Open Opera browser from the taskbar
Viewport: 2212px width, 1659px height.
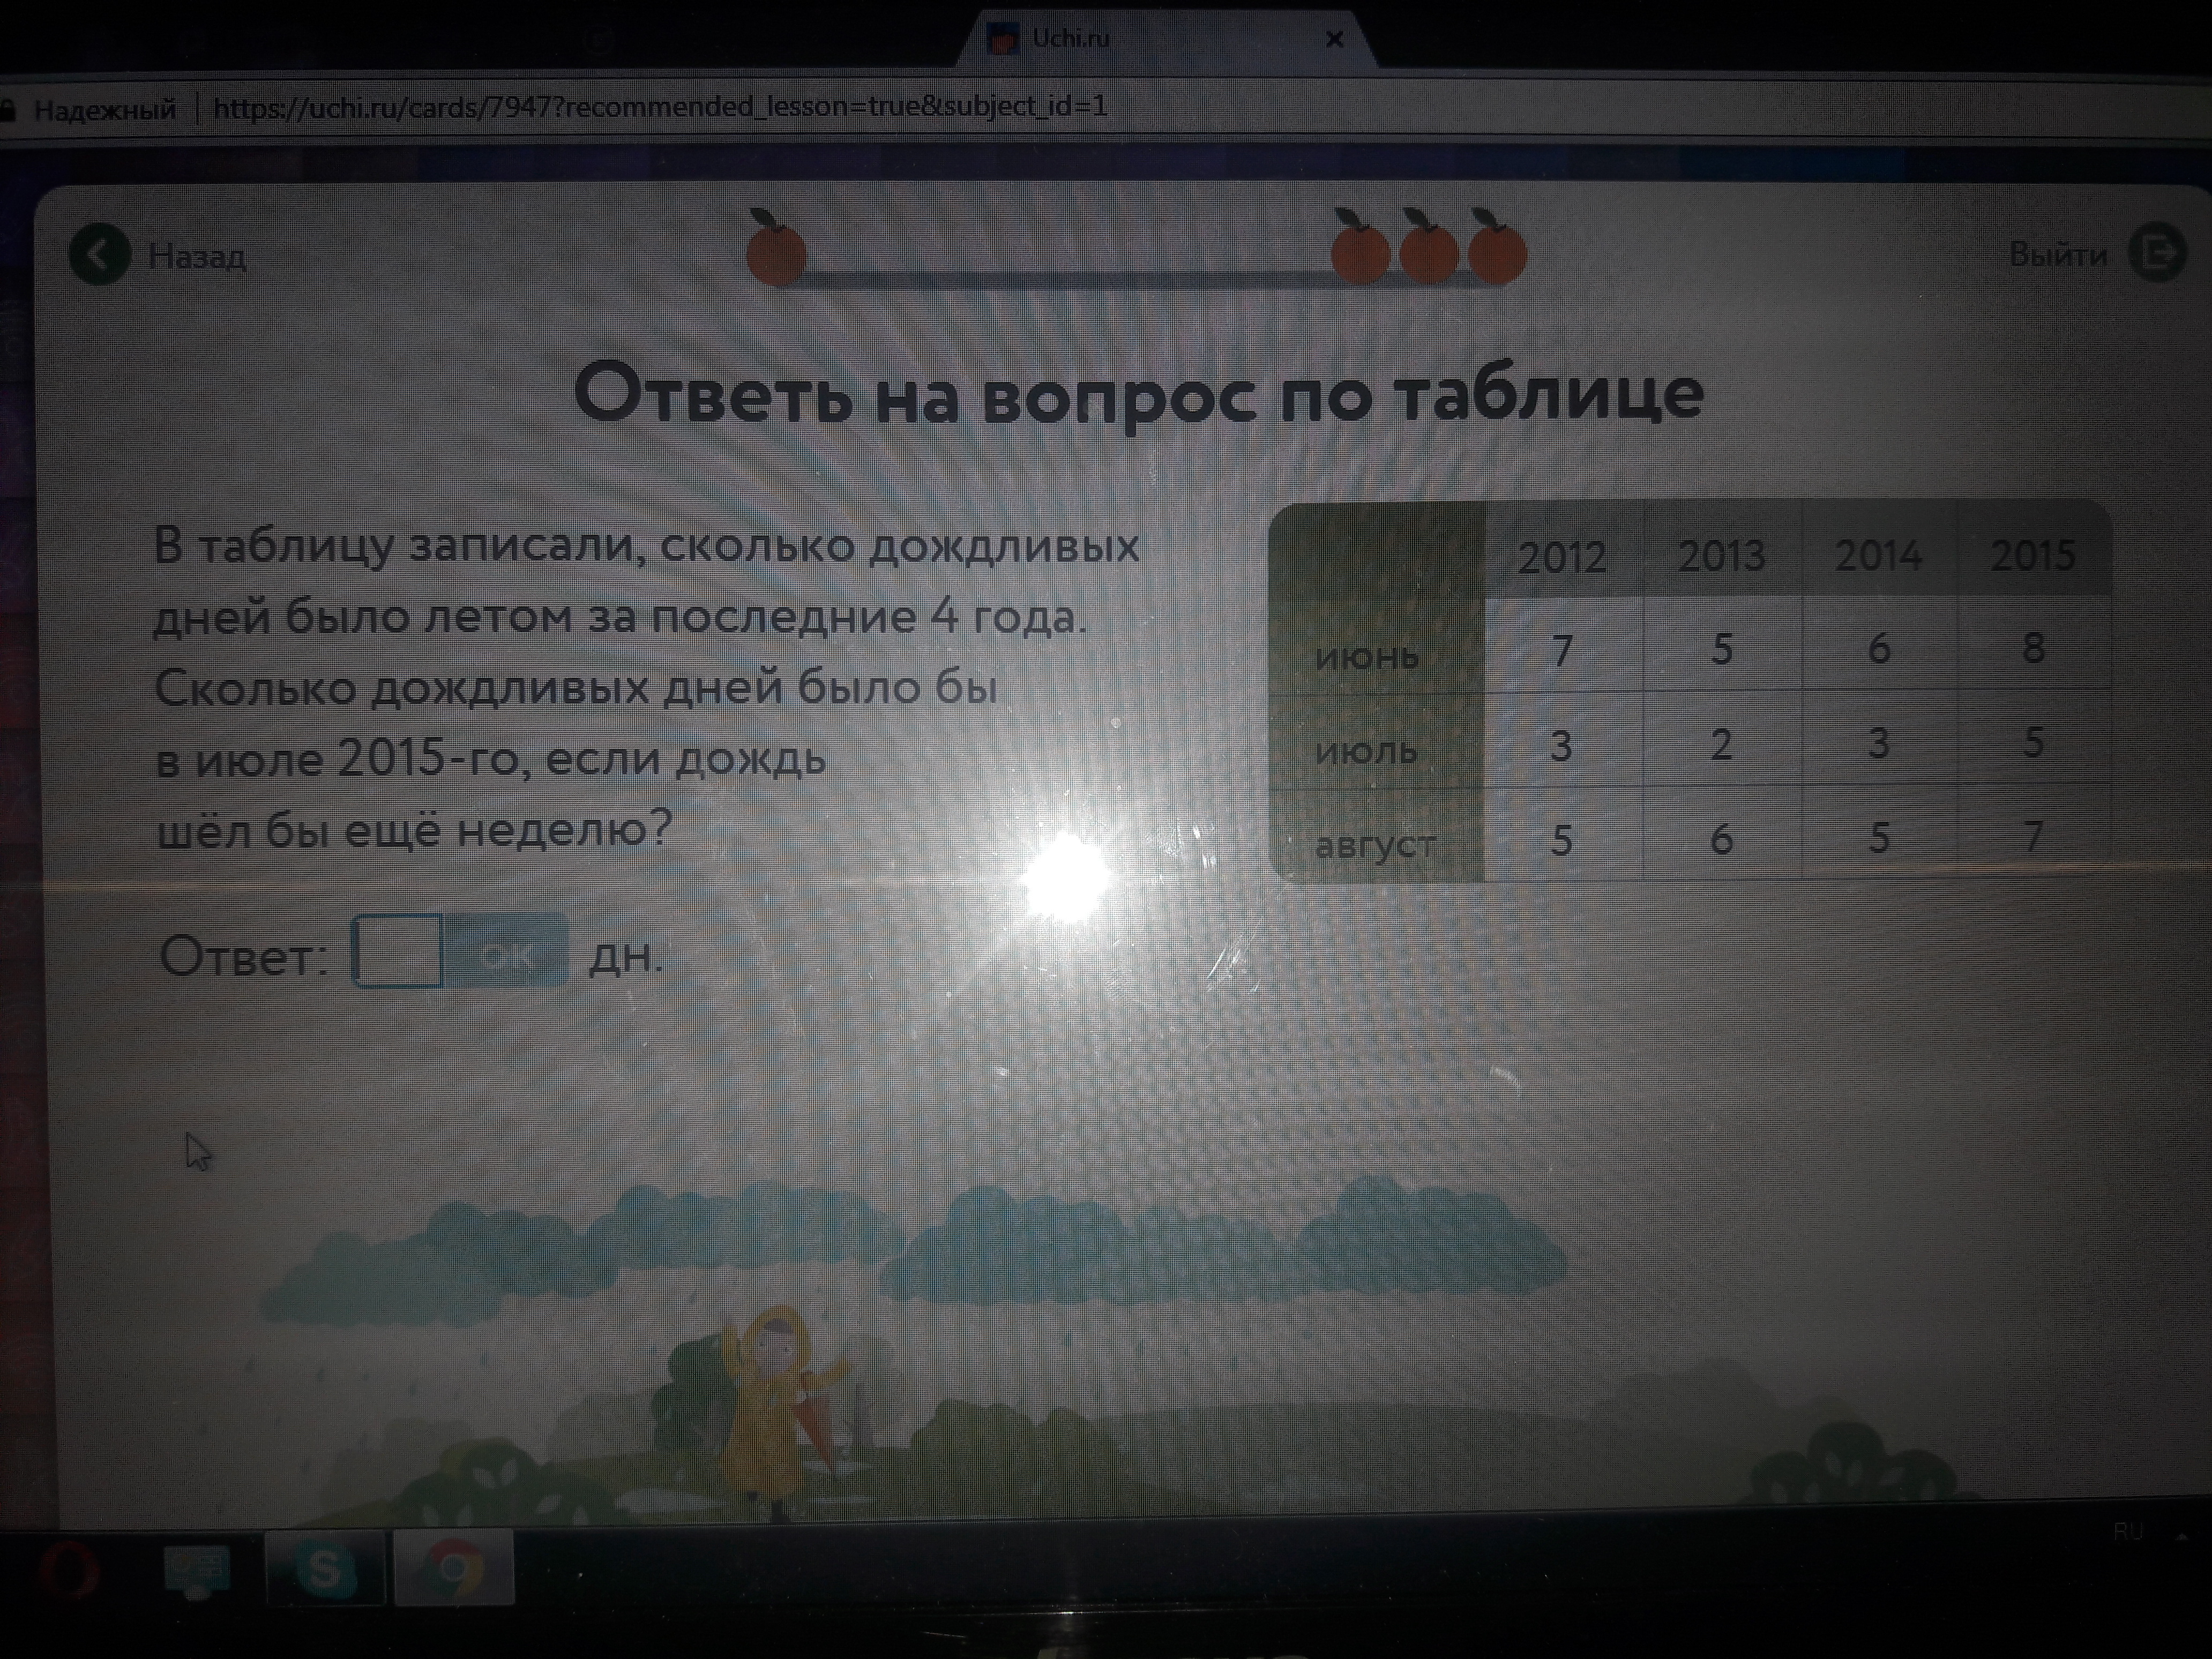tap(70, 1571)
